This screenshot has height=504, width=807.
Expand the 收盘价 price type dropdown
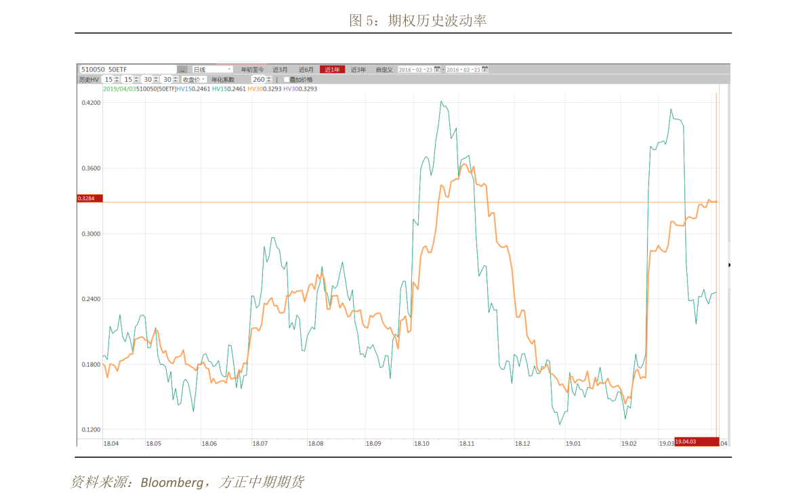[194, 80]
